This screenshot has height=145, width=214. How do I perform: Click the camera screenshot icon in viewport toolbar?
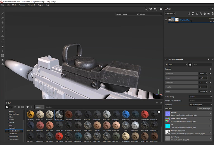click(x=161, y=9)
